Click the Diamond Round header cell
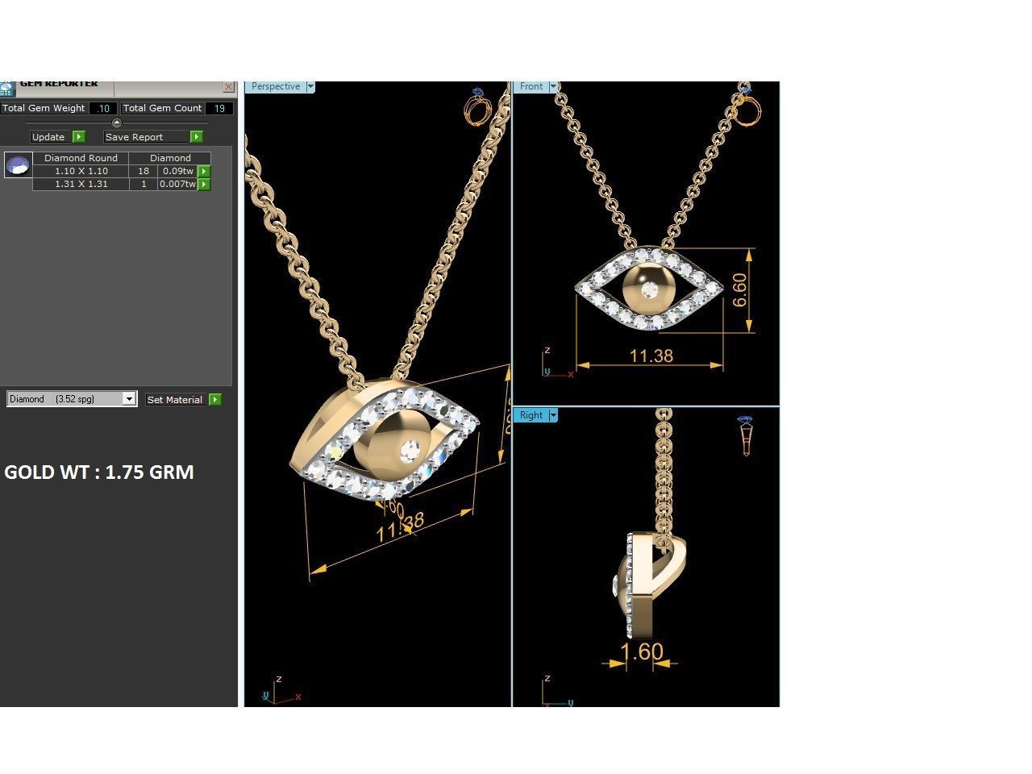Viewport: 1032px width, 774px height. pyautogui.click(x=81, y=158)
